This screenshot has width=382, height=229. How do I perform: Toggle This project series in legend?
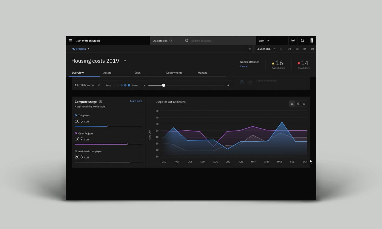(76, 115)
